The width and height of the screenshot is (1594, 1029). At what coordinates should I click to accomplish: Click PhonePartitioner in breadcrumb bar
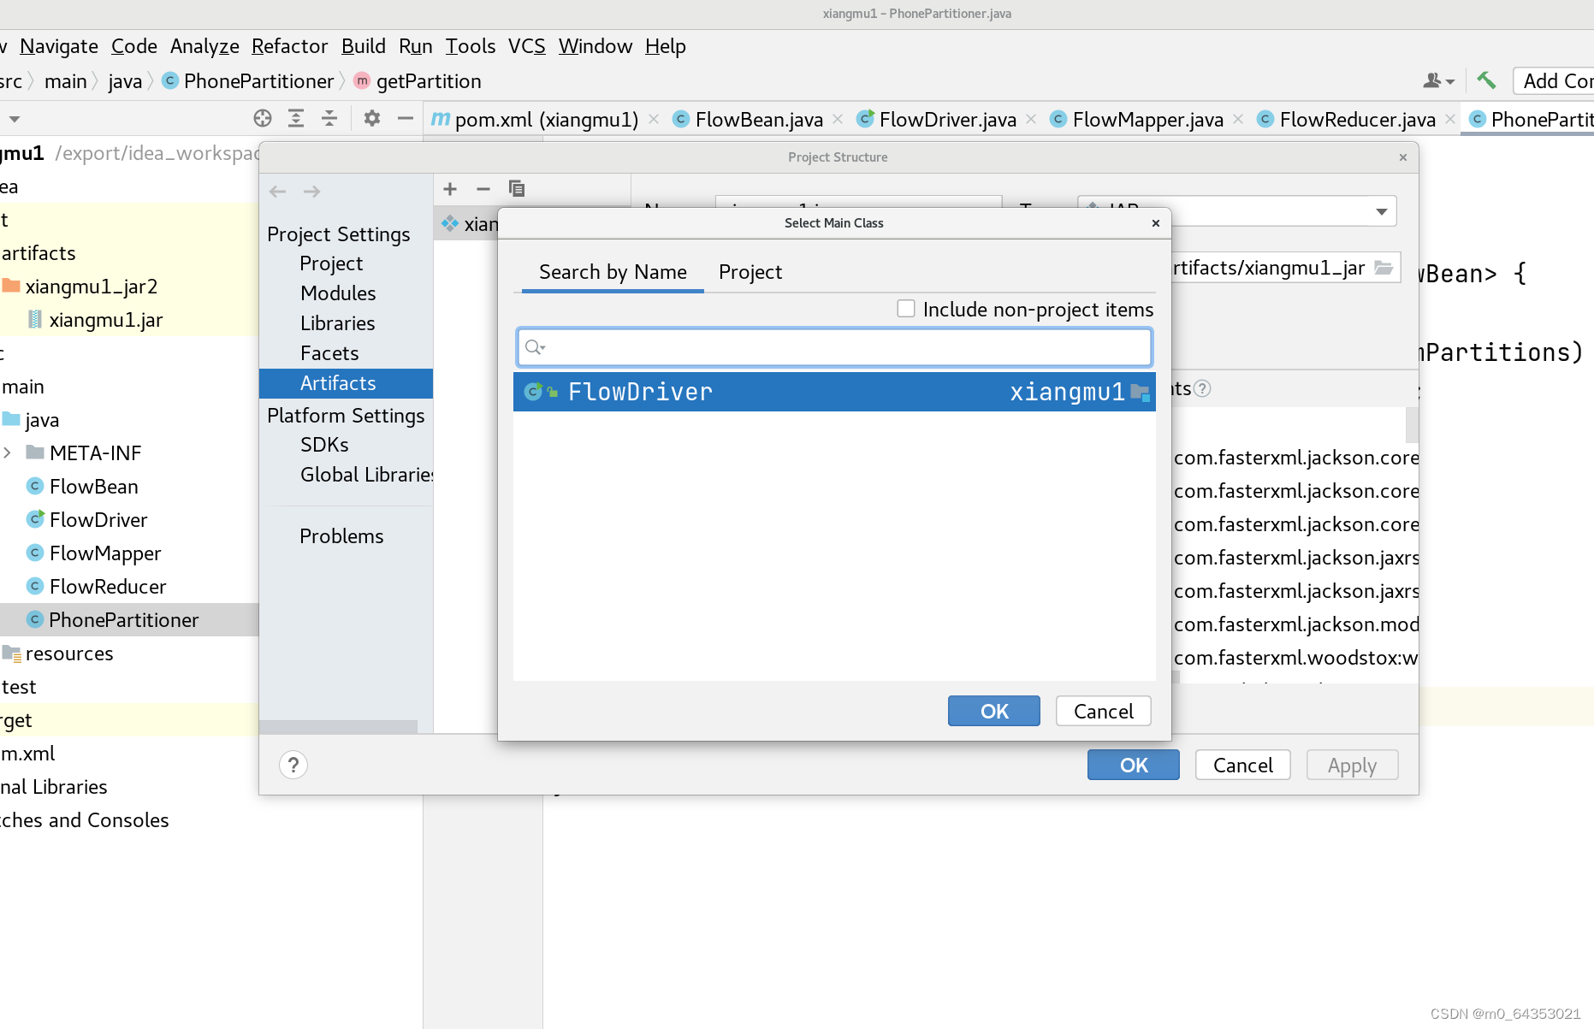pos(258,81)
